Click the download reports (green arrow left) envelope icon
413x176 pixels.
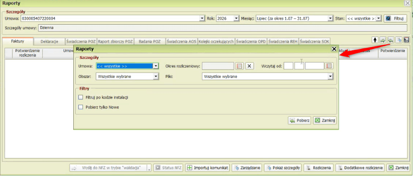coord(391,40)
